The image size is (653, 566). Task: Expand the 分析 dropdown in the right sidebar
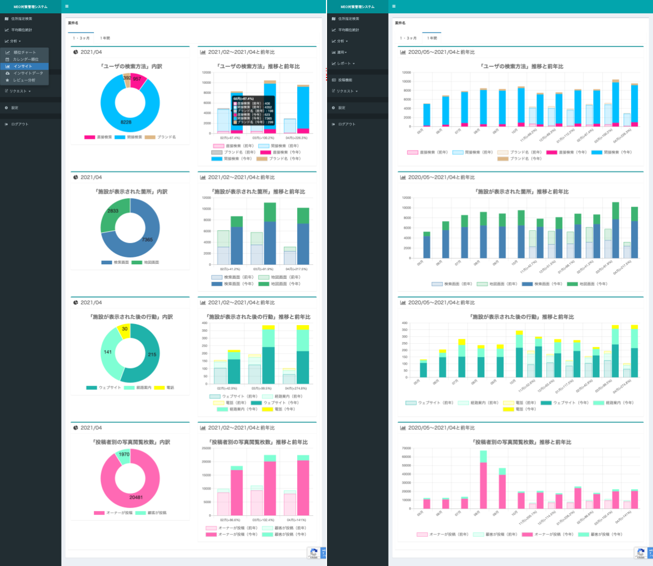coord(340,41)
